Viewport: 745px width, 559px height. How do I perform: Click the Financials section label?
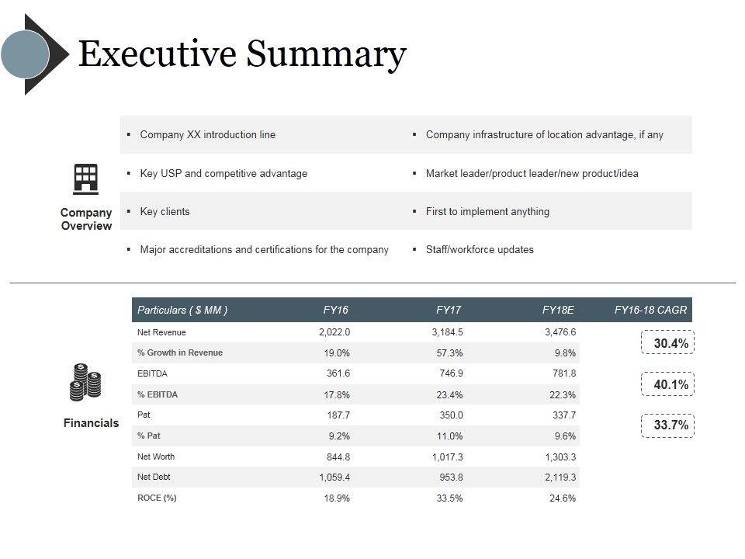(91, 423)
